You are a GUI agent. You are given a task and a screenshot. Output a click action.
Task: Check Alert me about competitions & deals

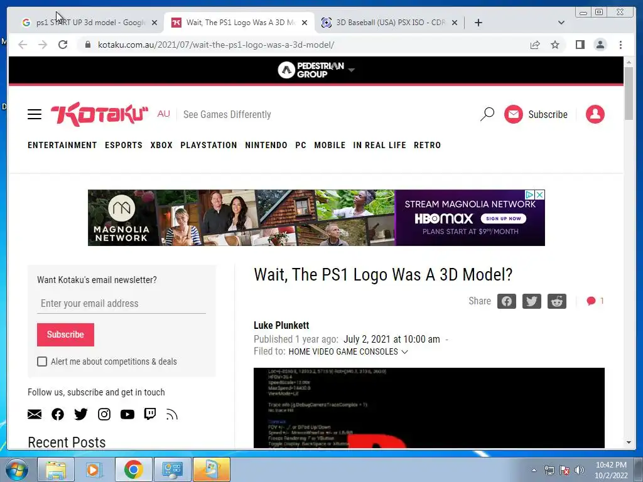tap(42, 361)
